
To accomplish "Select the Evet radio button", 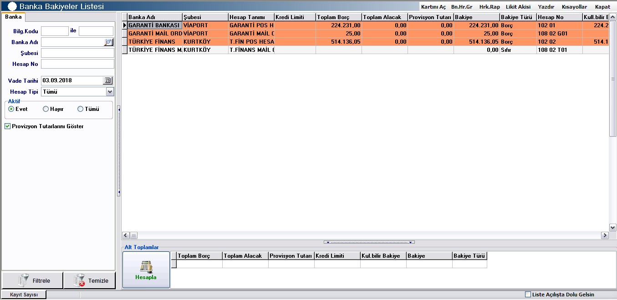I will (11, 109).
